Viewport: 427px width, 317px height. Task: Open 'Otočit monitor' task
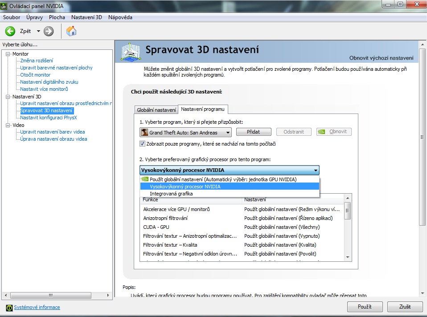(35, 74)
